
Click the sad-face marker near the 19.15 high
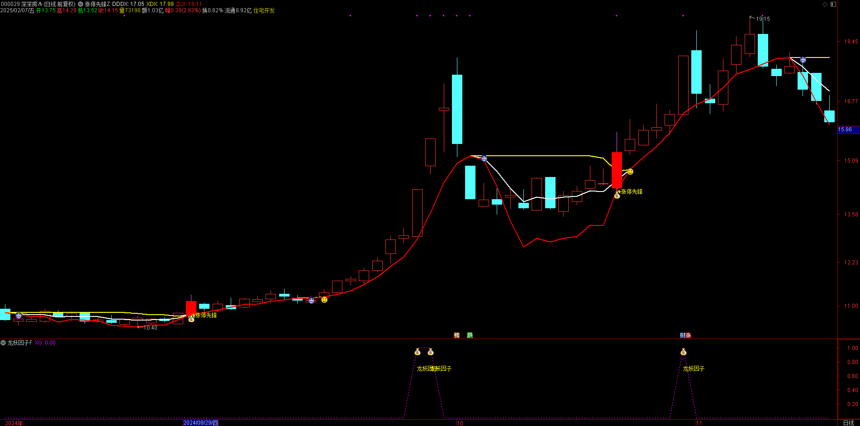click(x=803, y=60)
